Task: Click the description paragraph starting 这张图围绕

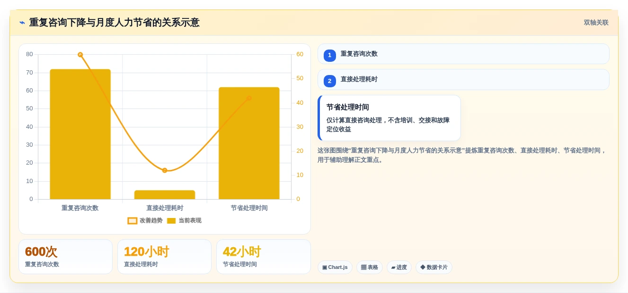Action: click(461, 155)
